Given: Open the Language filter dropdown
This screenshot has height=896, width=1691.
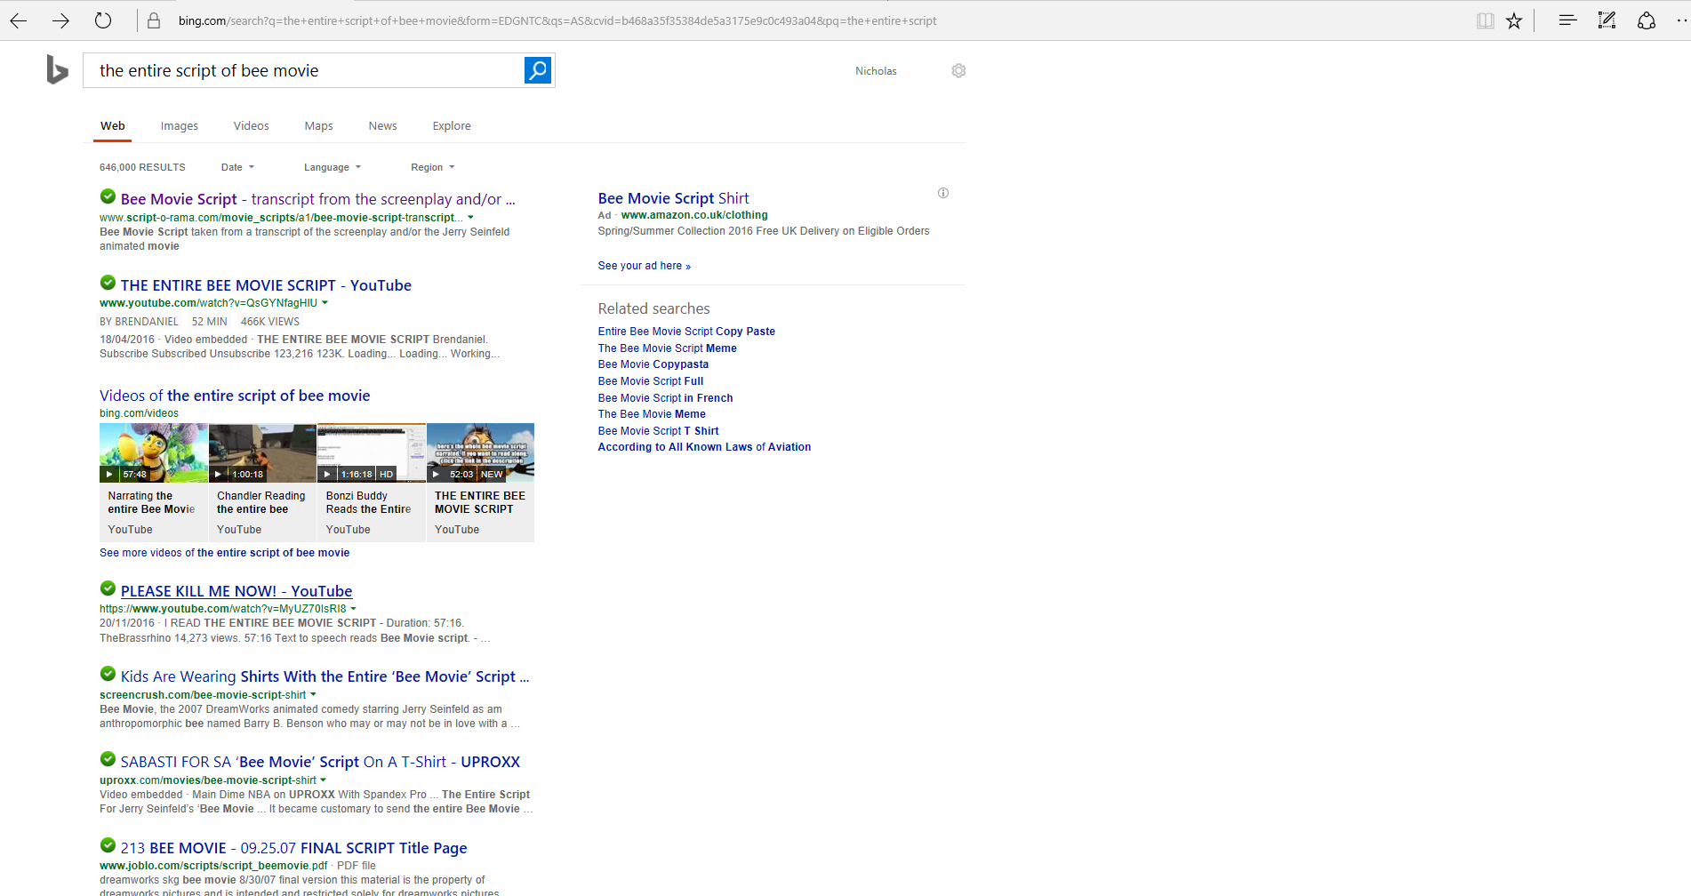Looking at the screenshot, I should (333, 167).
